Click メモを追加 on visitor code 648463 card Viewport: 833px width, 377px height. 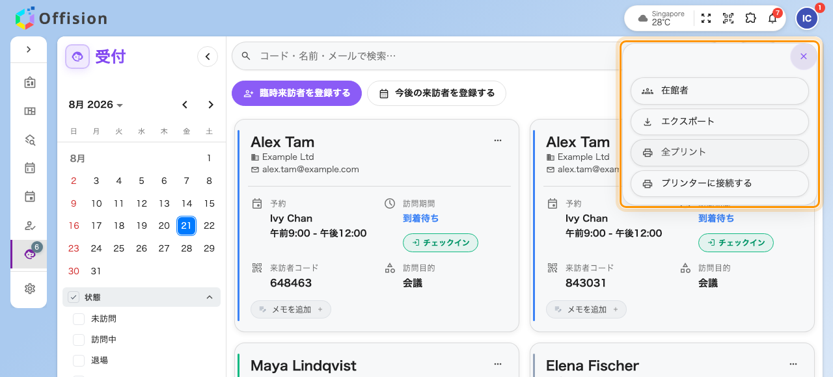(x=291, y=309)
